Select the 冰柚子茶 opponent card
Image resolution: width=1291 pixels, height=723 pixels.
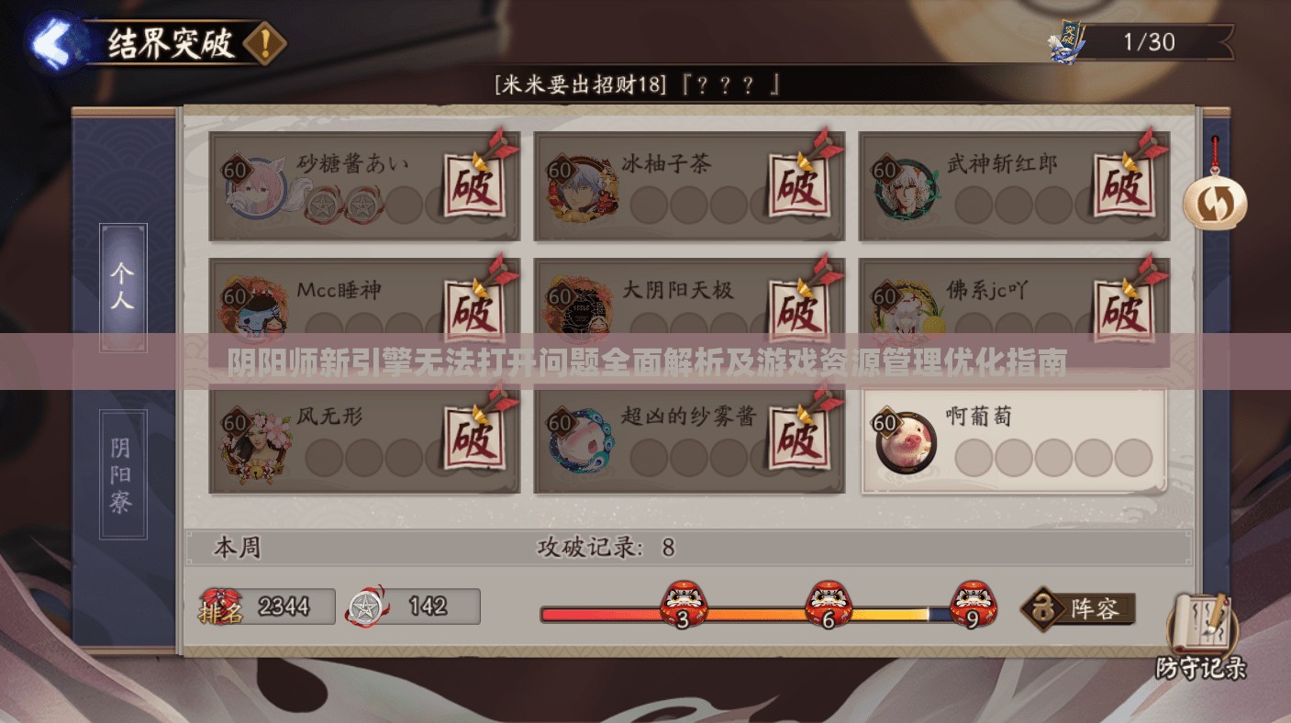[x=689, y=186]
